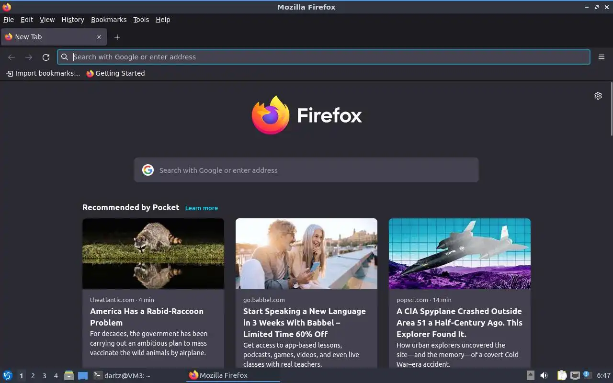Open the Tools menu

tap(141, 20)
